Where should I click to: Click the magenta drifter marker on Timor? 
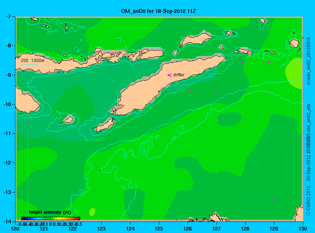click(x=170, y=75)
